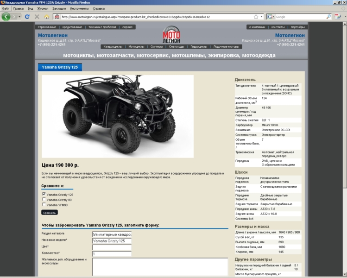Click the 1640 / 965 / 980 dimensions value
Screen dimensions: 347x278
pyautogui.click(x=289, y=232)
